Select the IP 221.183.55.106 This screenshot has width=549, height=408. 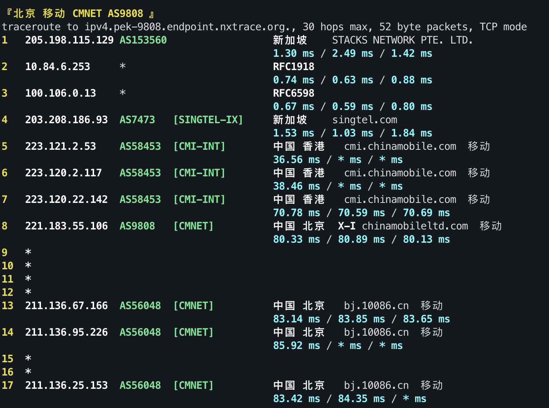(66, 226)
